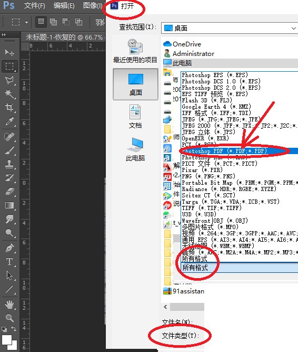Swap foreground and background colors

(14, 329)
